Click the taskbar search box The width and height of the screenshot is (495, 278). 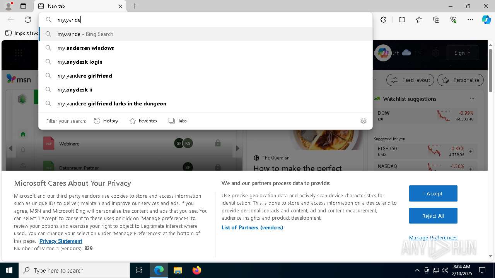pyautogui.click(x=74, y=270)
